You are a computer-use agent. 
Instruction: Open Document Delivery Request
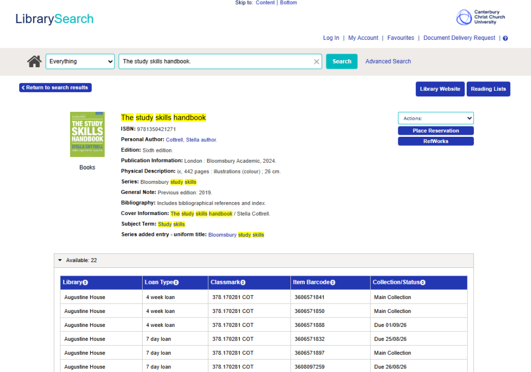tap(459, 38)
